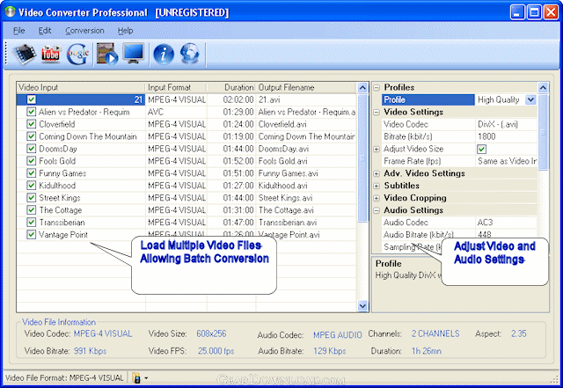The height and width of the screenshot is (388, 563).
Task: Click video list scroll down arrow
Action: pos(362,306)
